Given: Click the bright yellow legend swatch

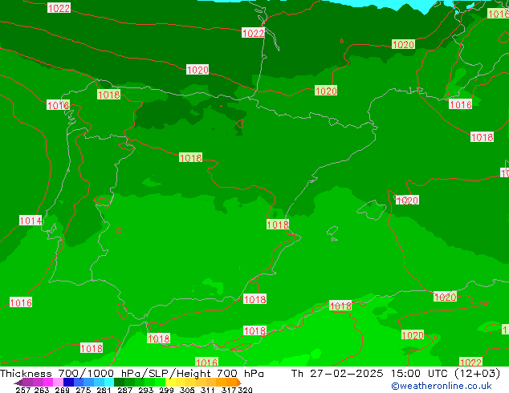Looking at the screenshot, I should [170, 382].
